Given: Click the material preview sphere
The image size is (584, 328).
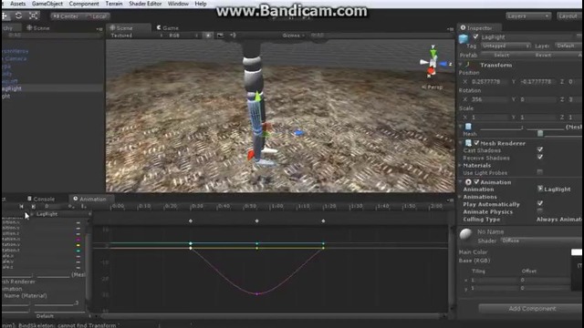Looking at the screenshot, I should point(465,234).
